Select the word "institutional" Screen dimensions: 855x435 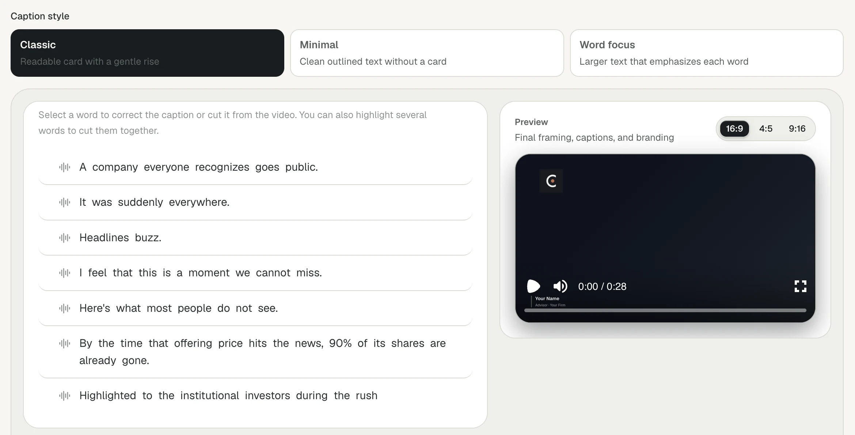[209, 396]
